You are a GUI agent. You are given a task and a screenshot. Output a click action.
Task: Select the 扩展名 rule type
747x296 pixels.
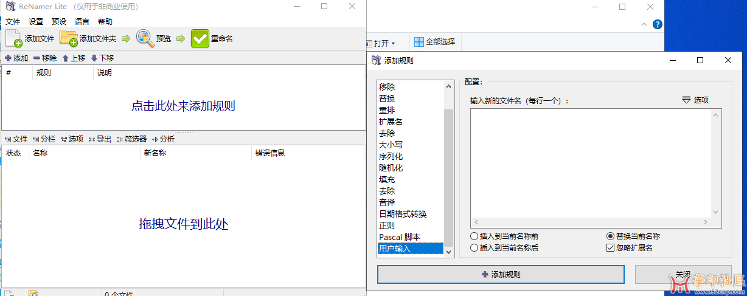click(411, 122)
